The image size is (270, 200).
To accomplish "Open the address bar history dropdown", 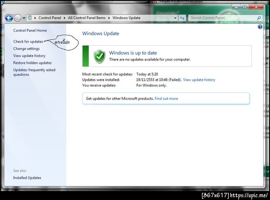I will (x=175, y=18).
